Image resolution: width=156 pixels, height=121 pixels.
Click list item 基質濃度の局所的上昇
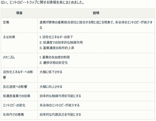click(57, 48)
